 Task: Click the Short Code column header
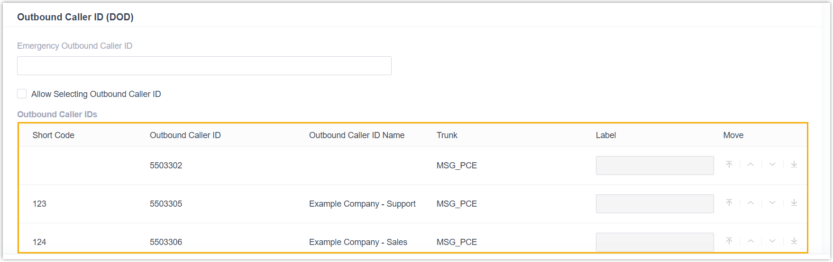pos(53,135)
